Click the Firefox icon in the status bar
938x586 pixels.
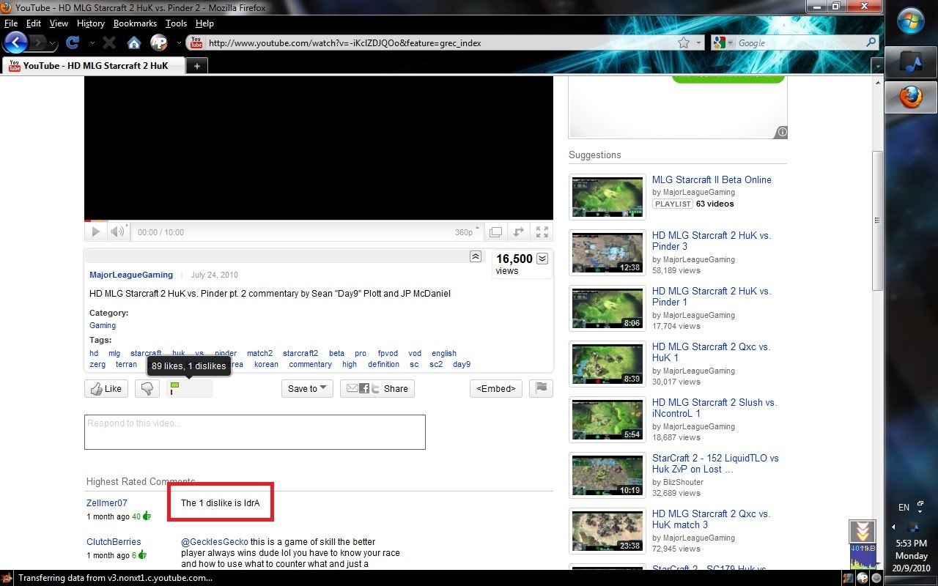point(7,578)
